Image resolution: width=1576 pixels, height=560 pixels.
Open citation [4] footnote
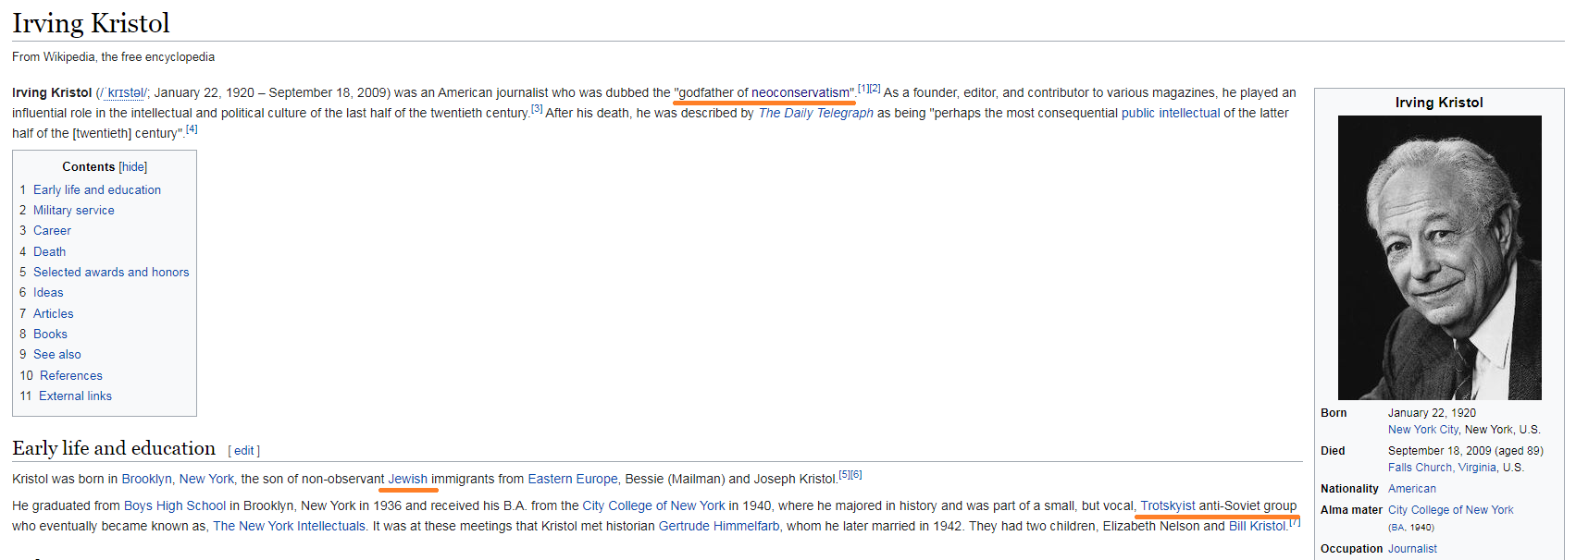192,129
